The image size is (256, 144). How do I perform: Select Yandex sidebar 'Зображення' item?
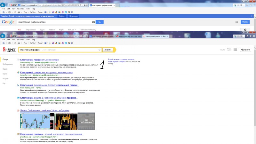click(x=7, y=64)
